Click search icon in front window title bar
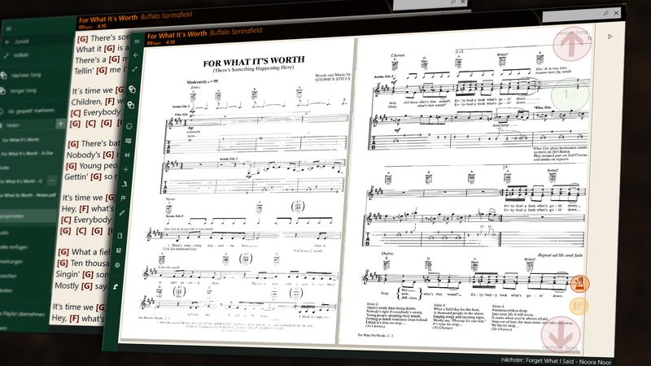This screenshot has height=366, width=651. pyautogui.click(x=605, y=13)
